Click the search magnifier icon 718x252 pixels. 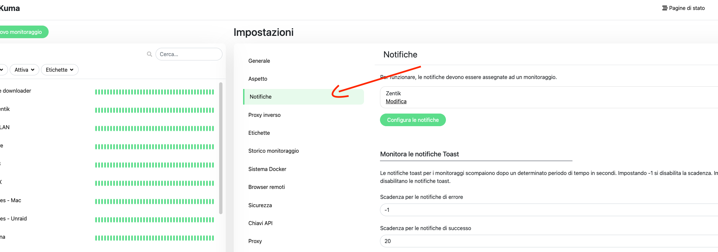[x=150, y=54]
